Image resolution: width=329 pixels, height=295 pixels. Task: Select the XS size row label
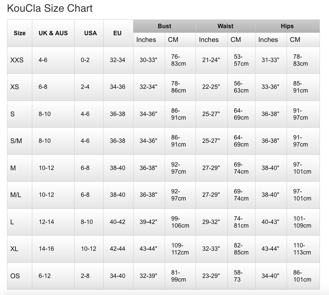click(x=14, y=87)
